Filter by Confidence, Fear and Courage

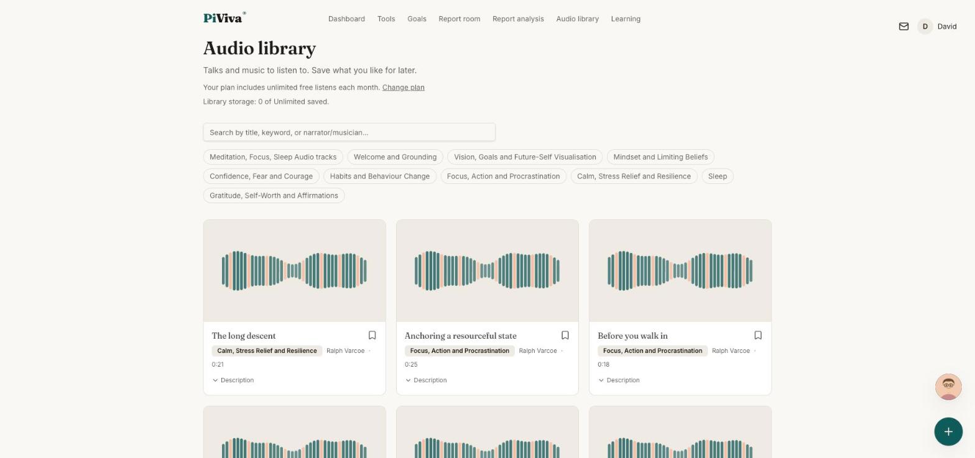tap(261, 176)
